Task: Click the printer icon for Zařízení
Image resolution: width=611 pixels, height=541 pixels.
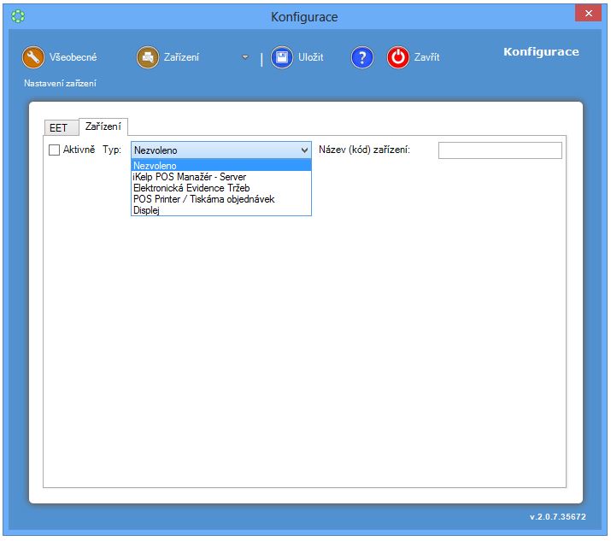Action: pos(148,57)
